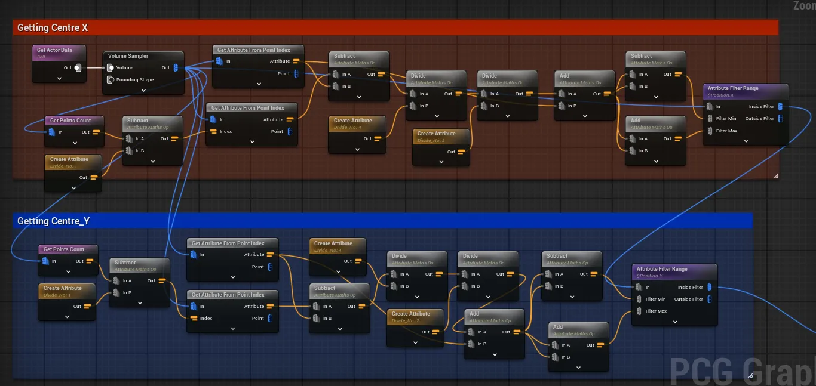Click Inside Filter pin on $Position.X filter node
This screenshot has width=816, height=386.
pos(780,106)
